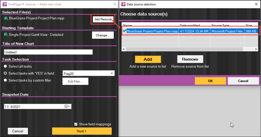Click the Add/Remove files button

[103, 19]
